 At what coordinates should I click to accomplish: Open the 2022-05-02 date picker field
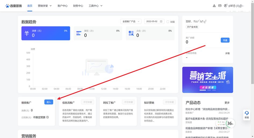[x=154, y=22]
